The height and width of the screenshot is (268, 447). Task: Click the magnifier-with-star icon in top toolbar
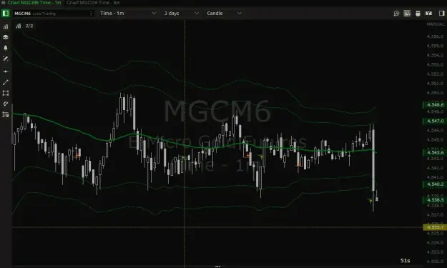point(396,14)
